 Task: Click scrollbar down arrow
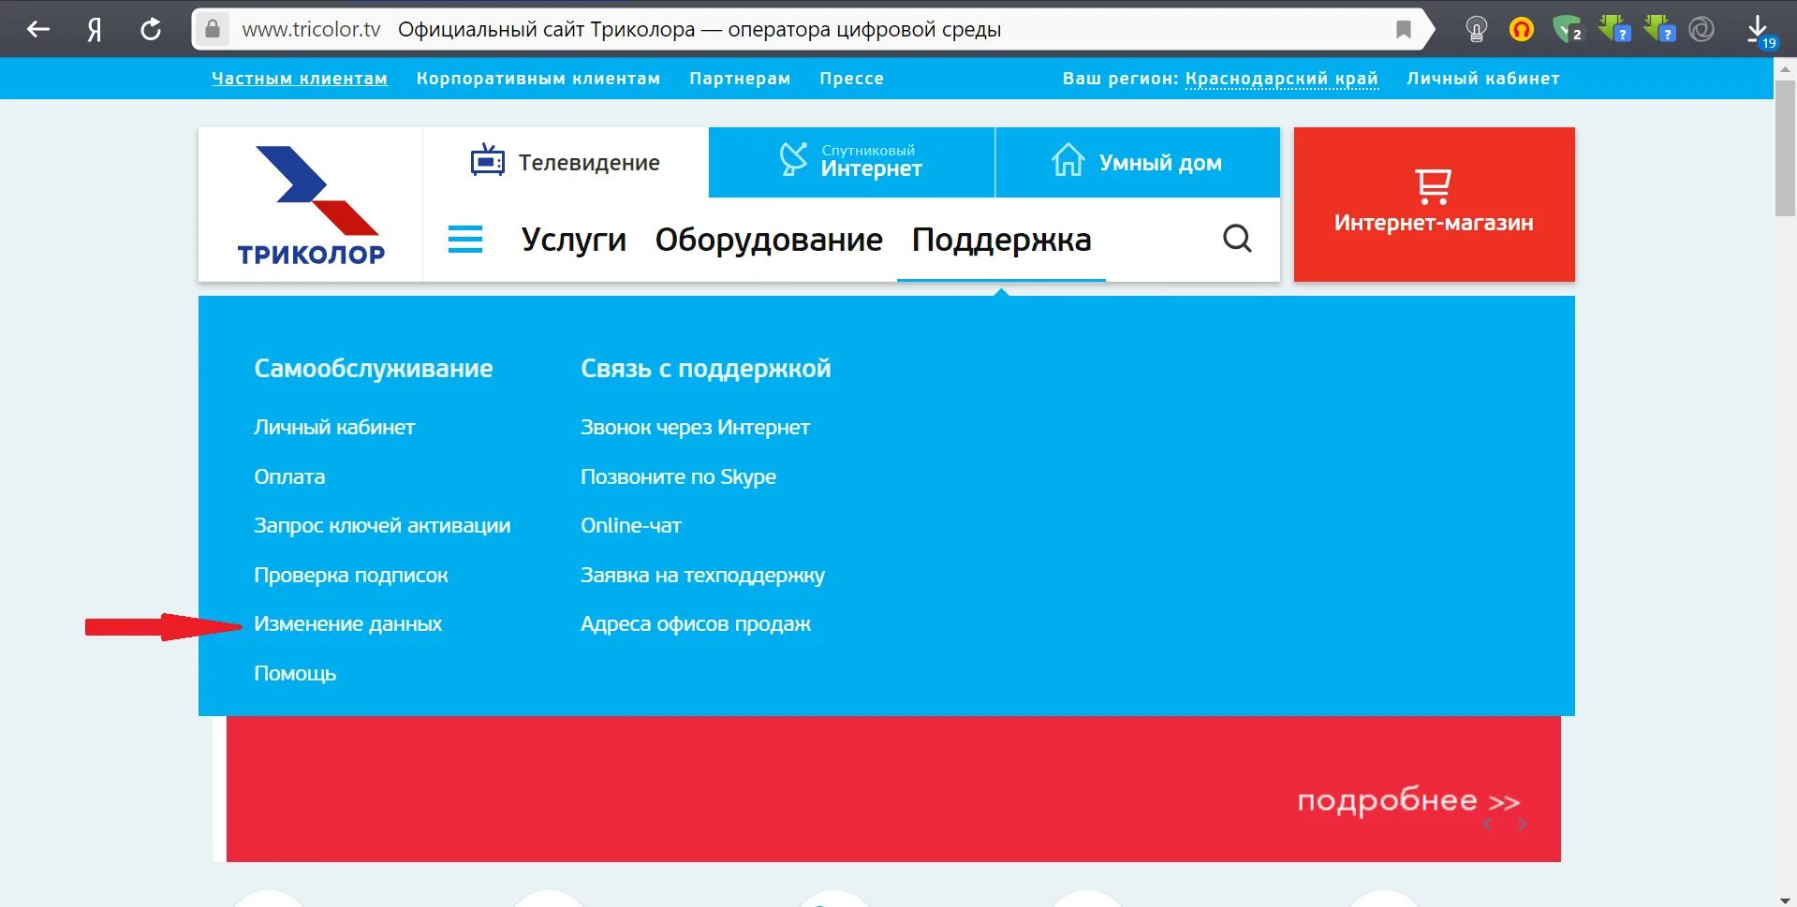click(1785, 899)
